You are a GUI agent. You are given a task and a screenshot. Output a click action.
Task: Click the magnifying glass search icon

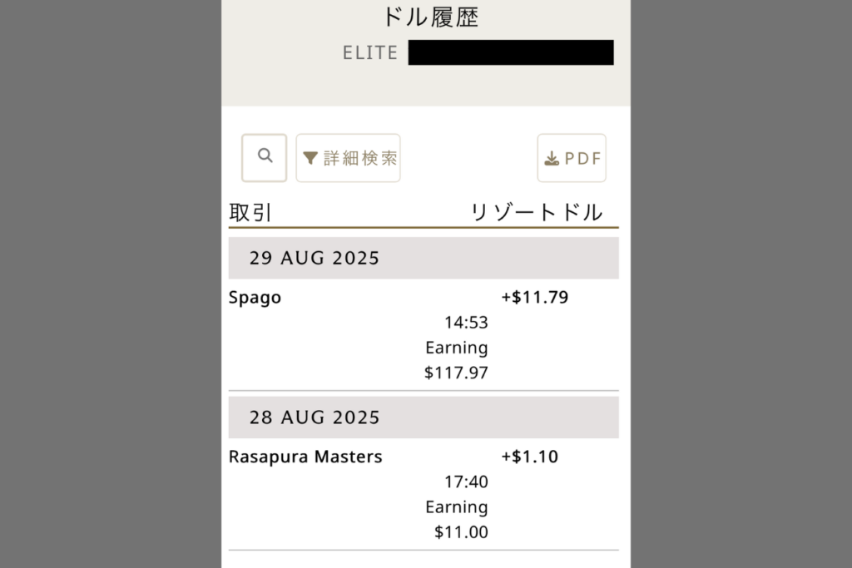[265, 156]
